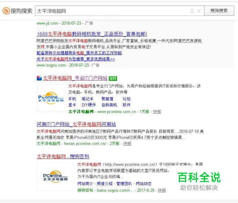Open the 软件 sublink
The height and width of the screenshot is (203, 238).
127,105
